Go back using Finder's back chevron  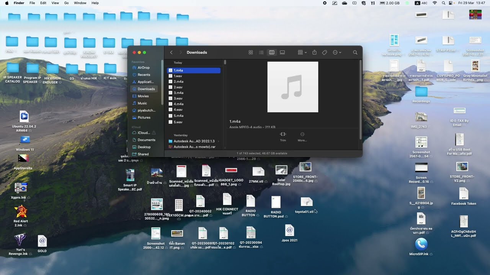point(171,52)
